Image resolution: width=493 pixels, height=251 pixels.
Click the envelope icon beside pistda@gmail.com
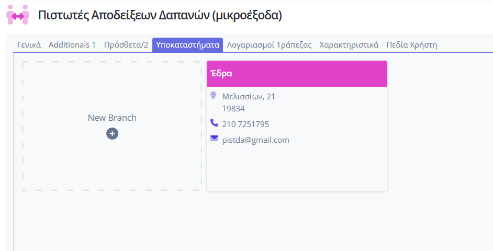[214, 138]
